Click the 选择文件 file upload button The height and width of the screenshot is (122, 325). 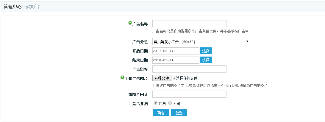coord(162,78)
